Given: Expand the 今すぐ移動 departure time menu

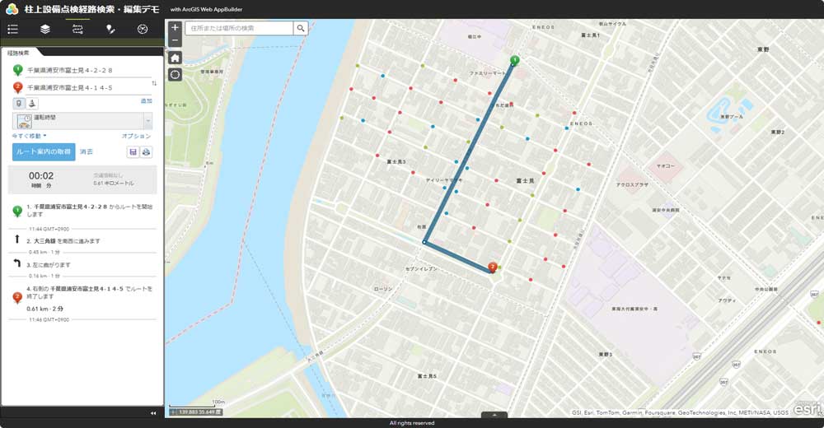Looking at the screenshot, I should tap(29, 136).
